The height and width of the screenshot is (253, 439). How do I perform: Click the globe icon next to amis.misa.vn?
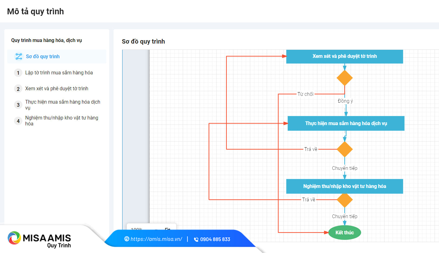pyautogui.click(x=127, y=239)
